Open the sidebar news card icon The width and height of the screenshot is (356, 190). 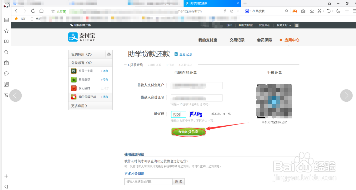pyautogui.click(x=6, y=20)
